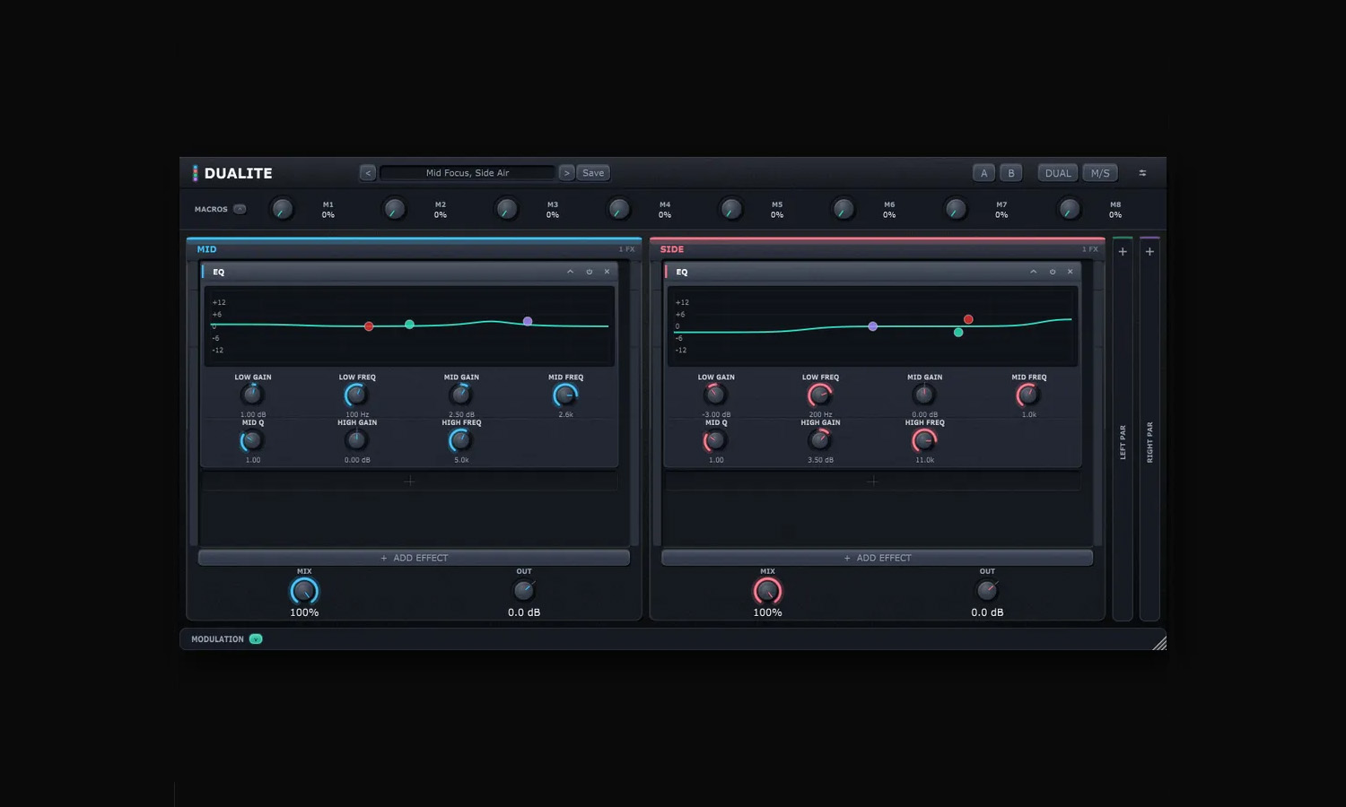Switch to B state
1346x807 pixels.
[x=1011, y=173]
